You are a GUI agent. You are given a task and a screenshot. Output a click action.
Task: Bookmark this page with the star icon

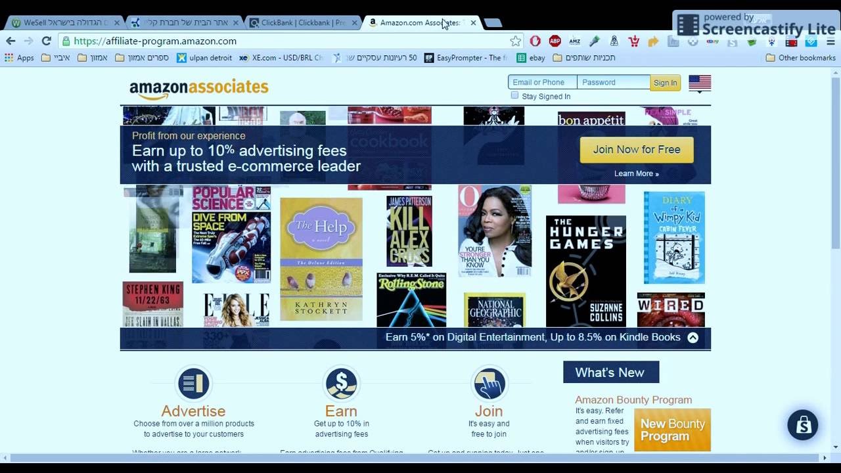point(516,41)
